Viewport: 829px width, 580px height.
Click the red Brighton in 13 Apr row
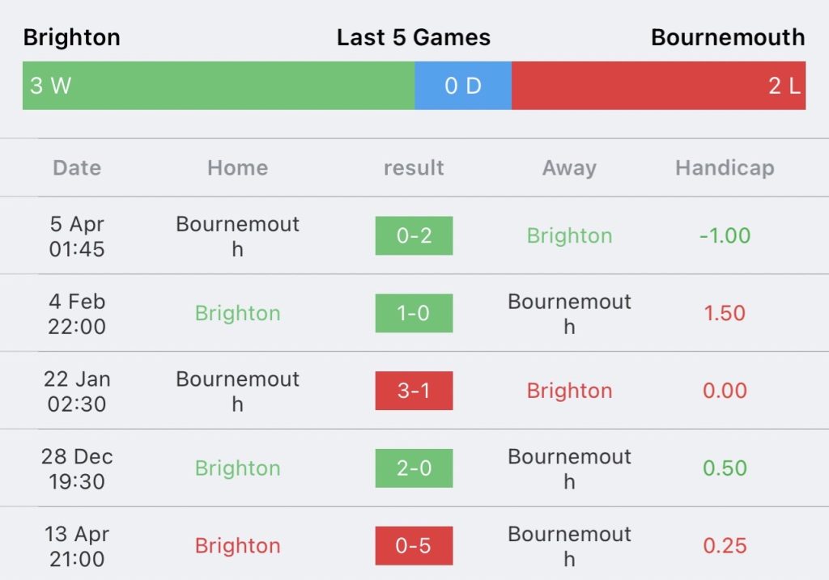point(237,546)
